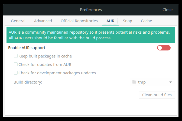Check the development packages updates box
Screen dimensions: 182x121
16,73
